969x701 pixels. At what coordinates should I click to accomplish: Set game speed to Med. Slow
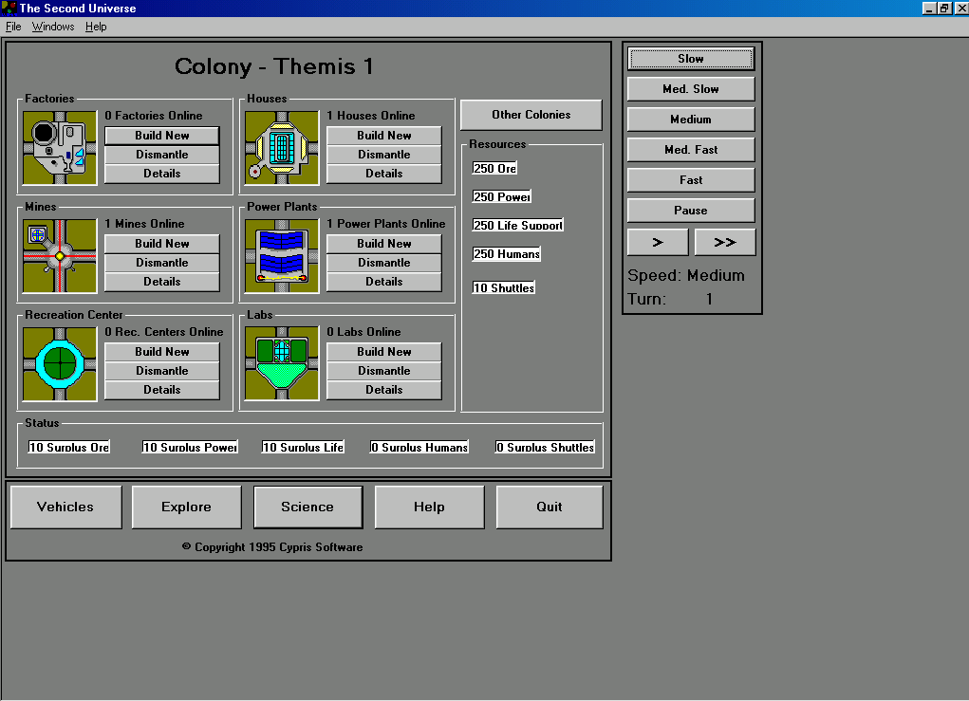click(691, 89)
